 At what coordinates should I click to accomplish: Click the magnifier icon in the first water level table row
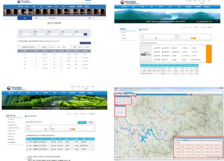(36, 55)
